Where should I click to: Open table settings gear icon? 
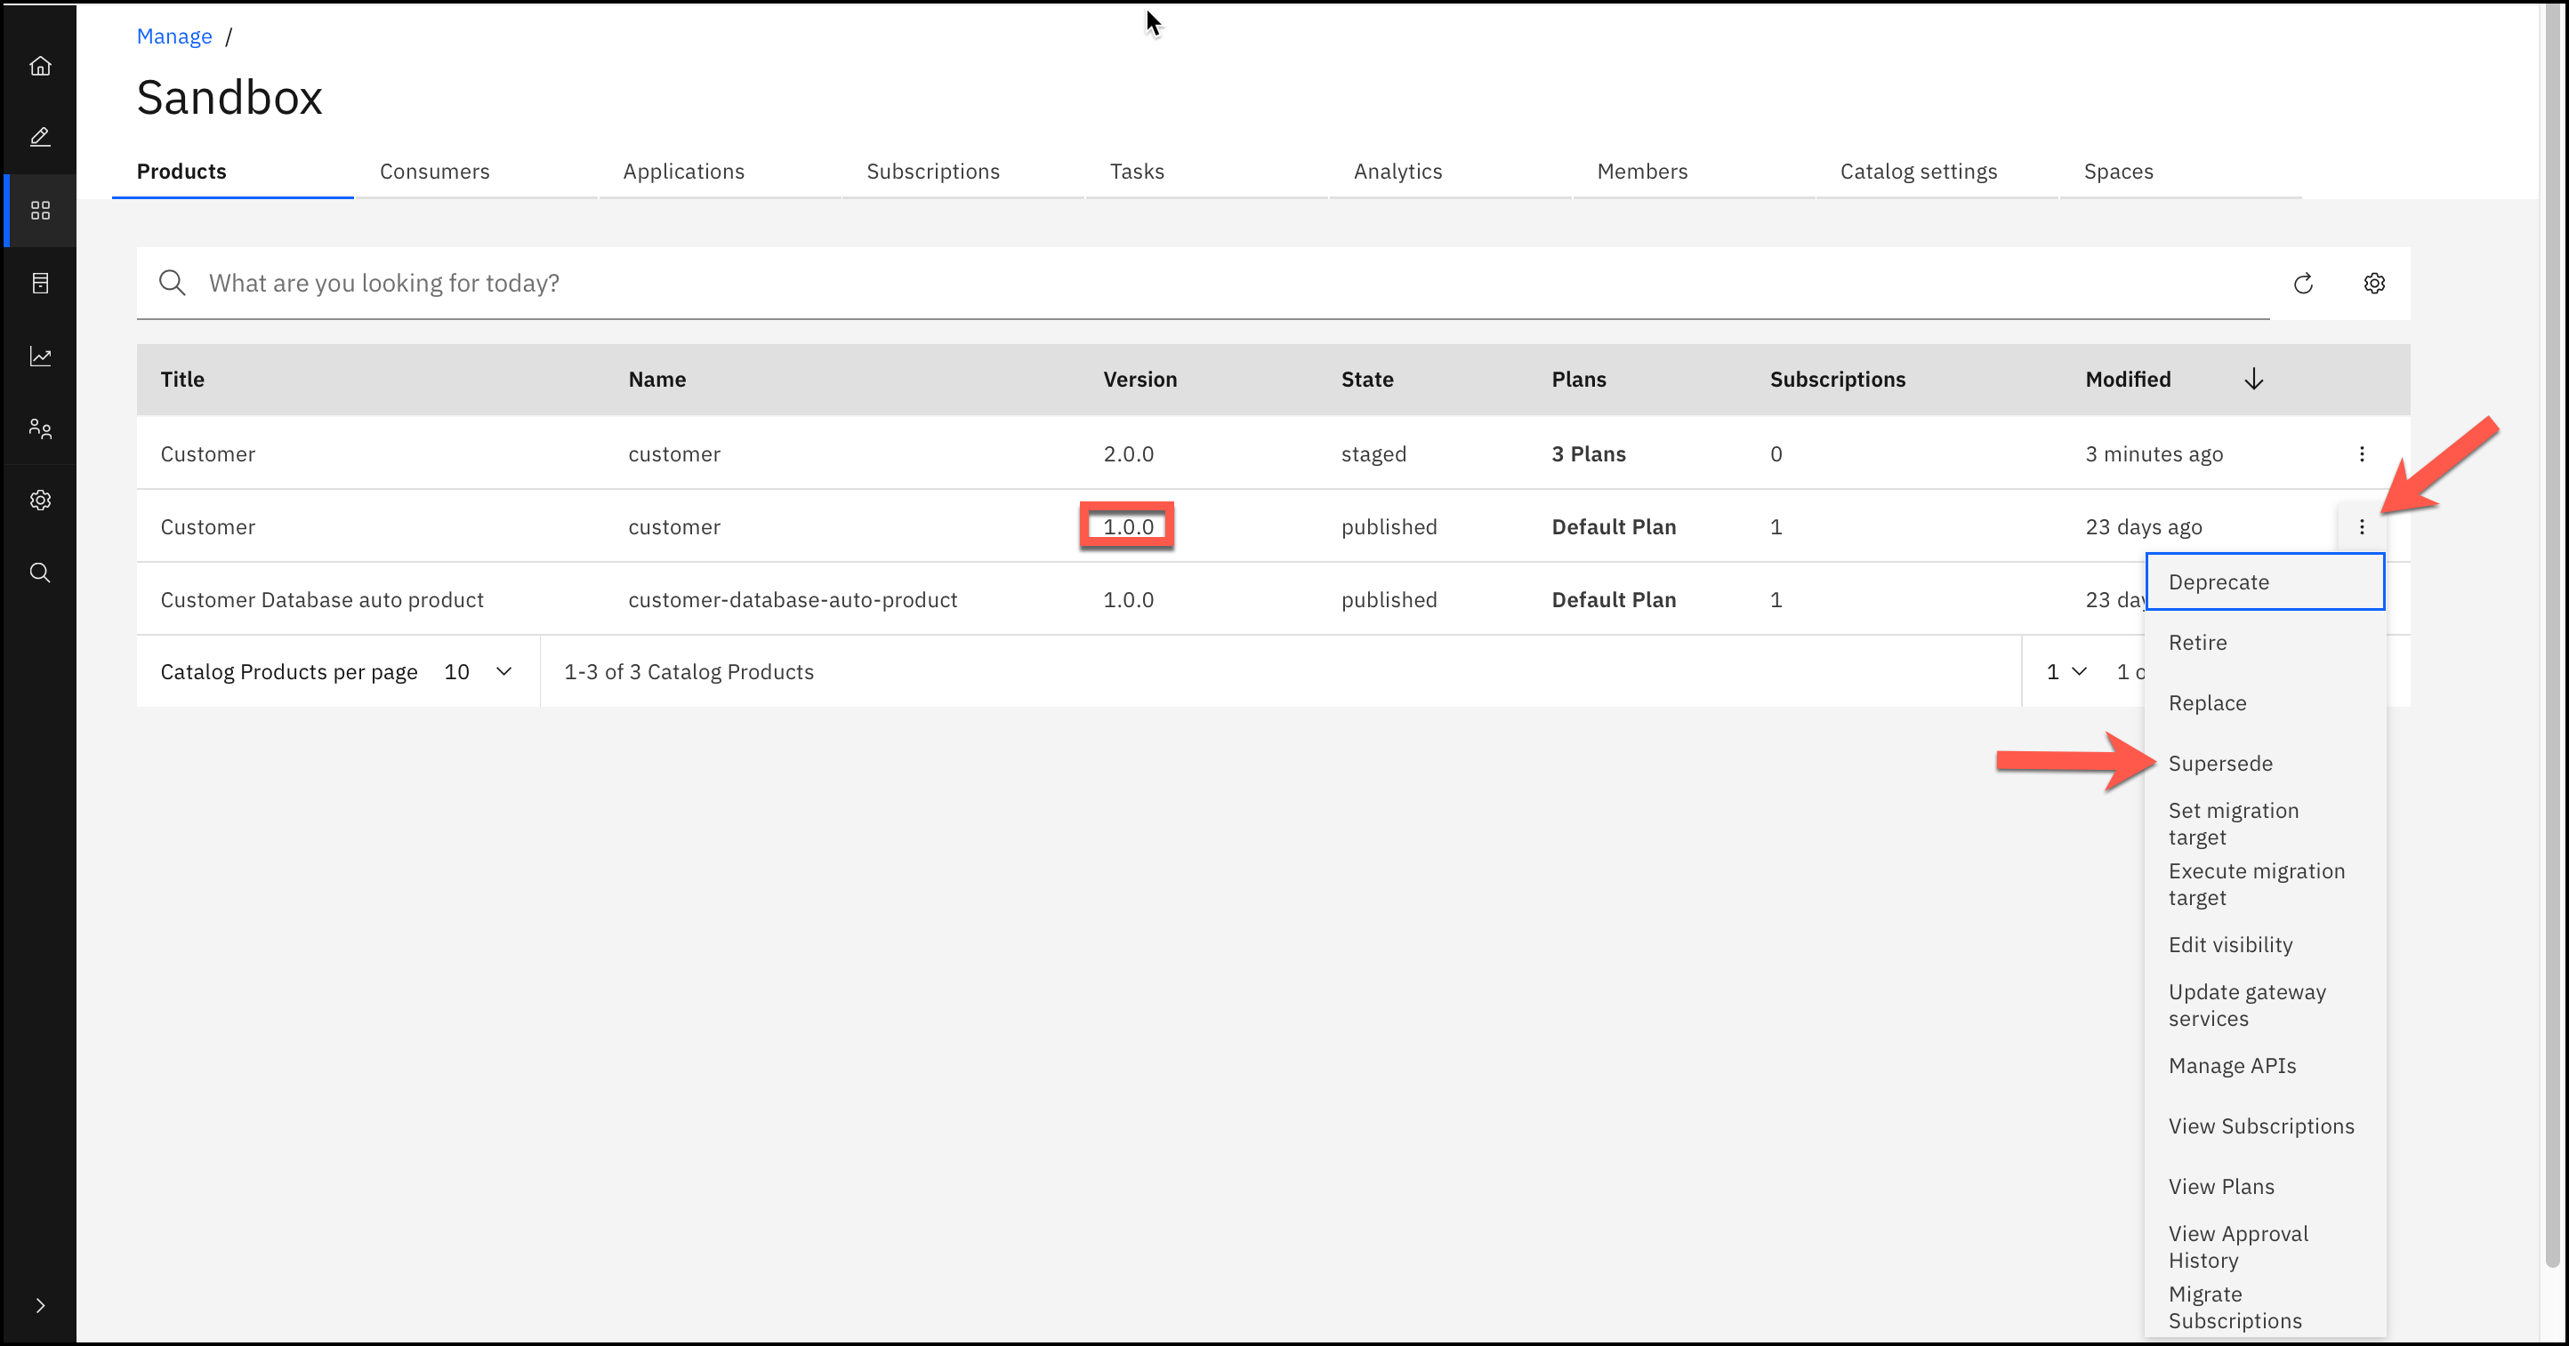pos(2373,284)
